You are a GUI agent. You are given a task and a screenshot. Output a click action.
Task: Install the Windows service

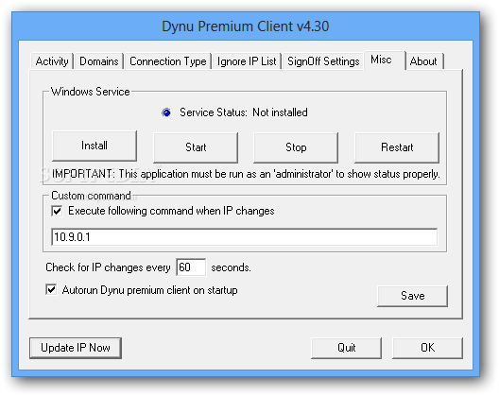(x=95, y=146)
